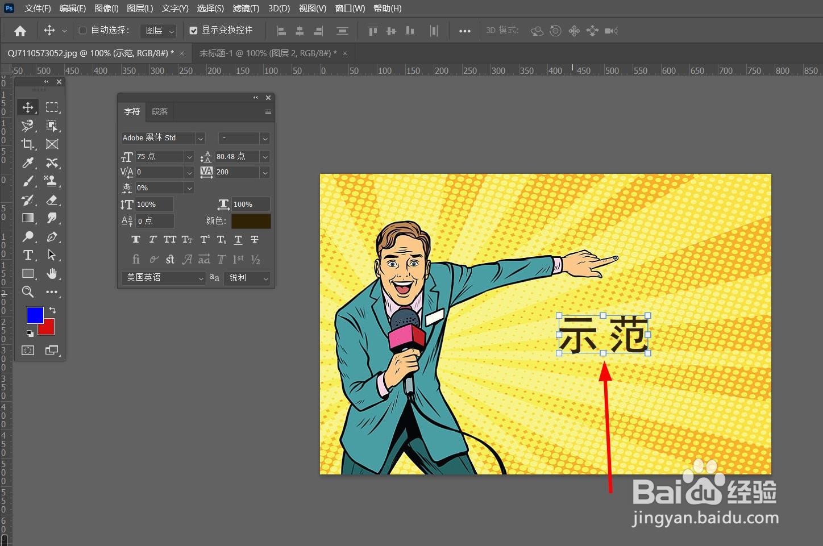Select the Eyedropper tool
The image size is (823, 546).
click(x=28, y=163)
